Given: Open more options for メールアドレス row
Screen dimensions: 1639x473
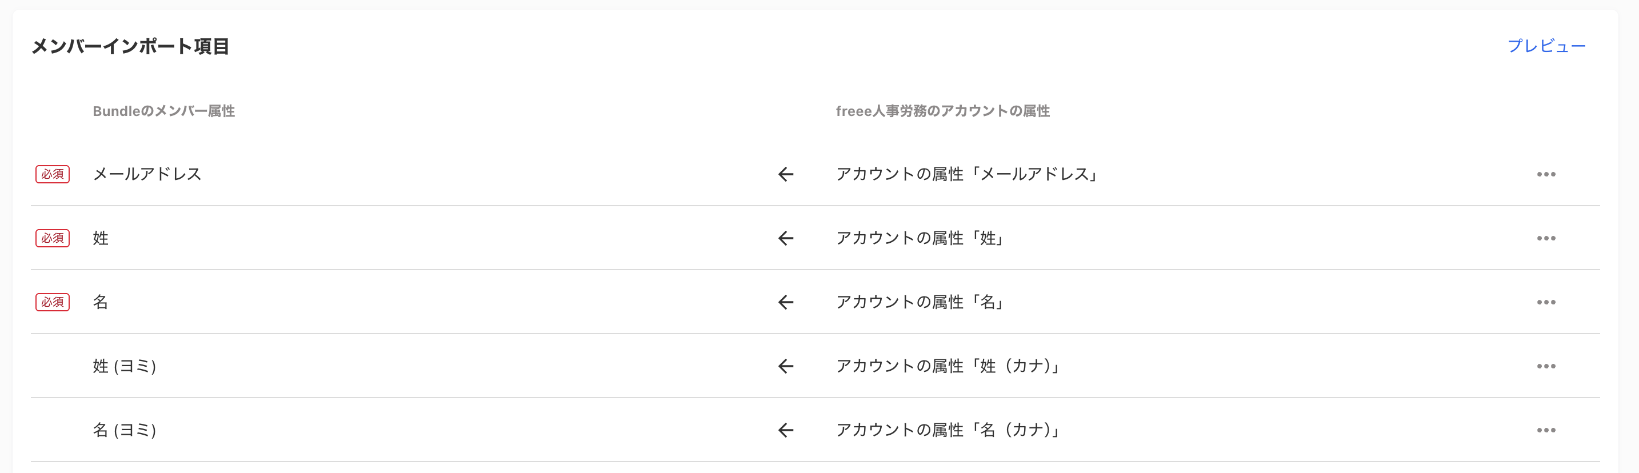Looking at the screenshot, I should pyautogui.click(x=1545, y=174).
